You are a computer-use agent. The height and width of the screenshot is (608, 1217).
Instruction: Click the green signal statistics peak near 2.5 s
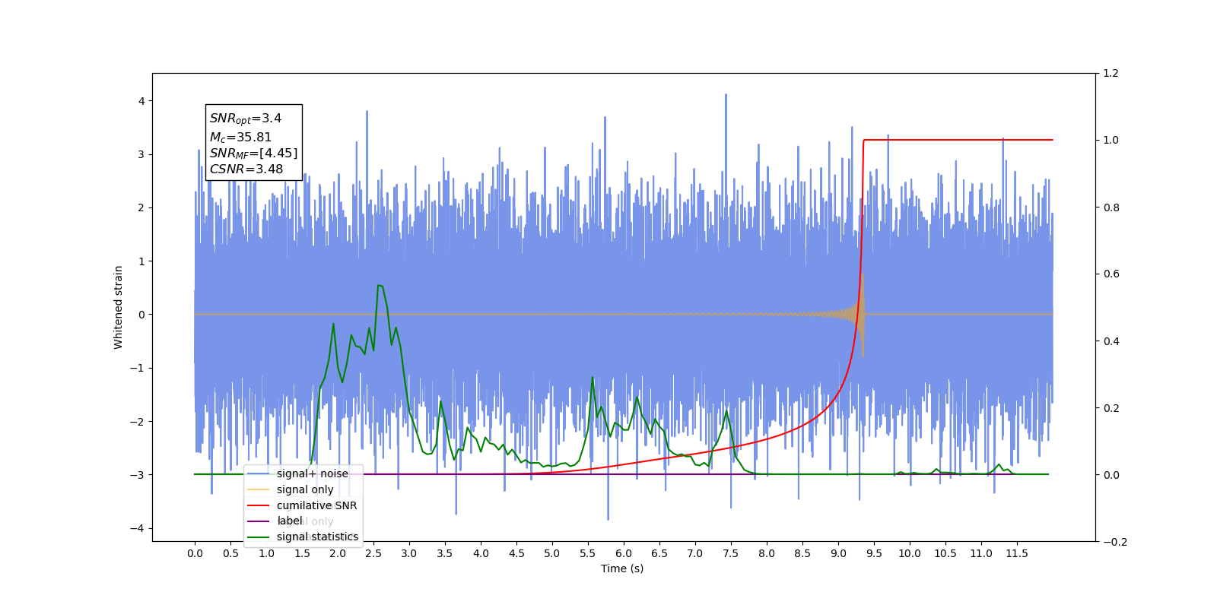379,286
